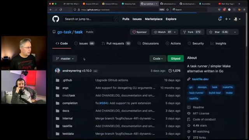
Task: Click the Readme book icon
Action: 189,107
